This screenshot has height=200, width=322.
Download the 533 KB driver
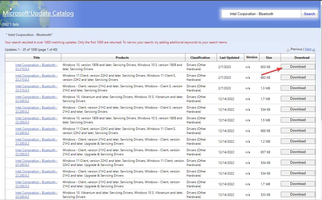(298, 195)
